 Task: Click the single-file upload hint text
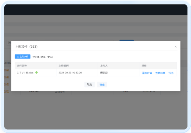[42, 57]
